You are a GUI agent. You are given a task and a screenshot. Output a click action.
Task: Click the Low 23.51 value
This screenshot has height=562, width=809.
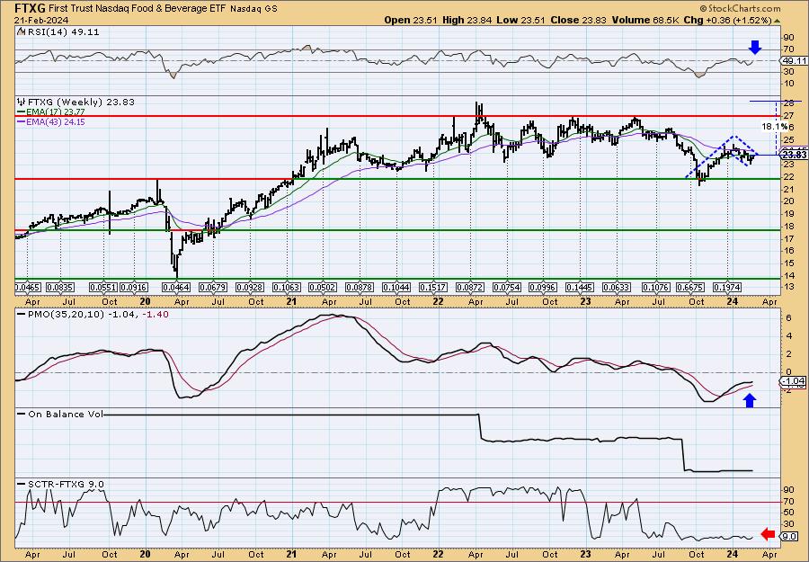(x=521, y=20)
